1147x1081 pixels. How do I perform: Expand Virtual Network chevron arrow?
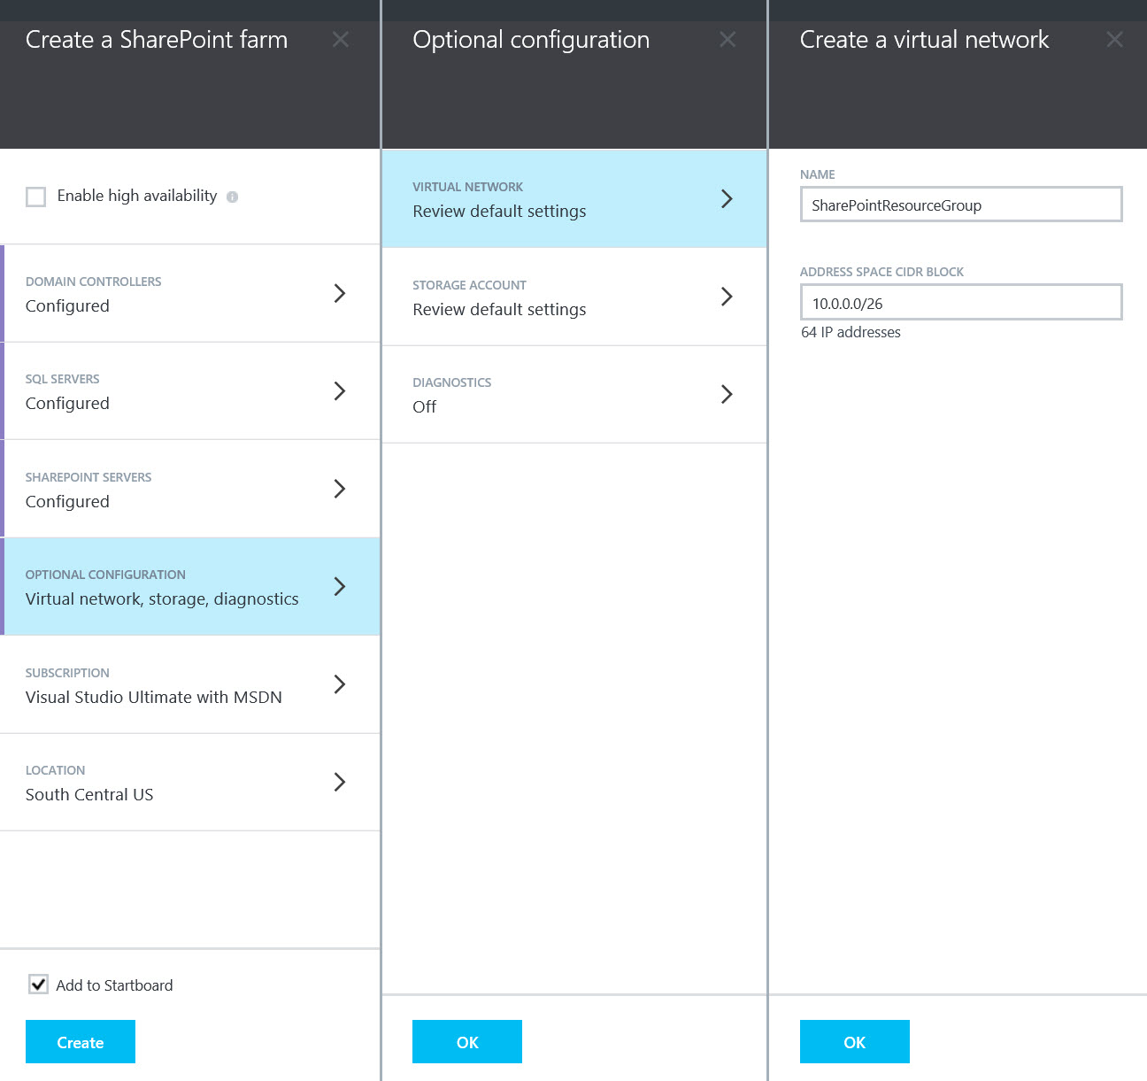(727, 198)
